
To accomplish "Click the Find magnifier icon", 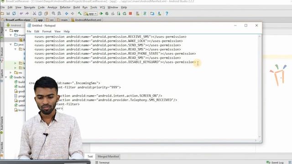I will (53, 14).
